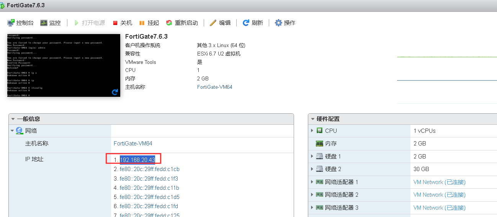
Task: Expand the 硬盘 1 row
Action: [312, 157]
